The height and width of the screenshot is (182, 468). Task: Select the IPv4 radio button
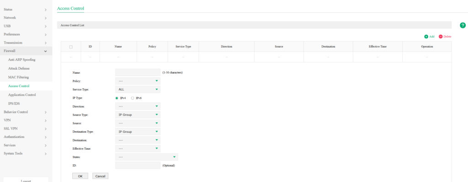[x=117, y=98]
